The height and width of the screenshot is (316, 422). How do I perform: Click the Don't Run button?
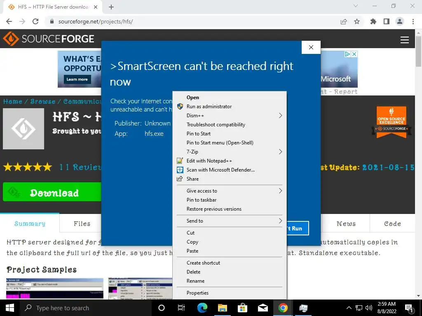(298, 228)
